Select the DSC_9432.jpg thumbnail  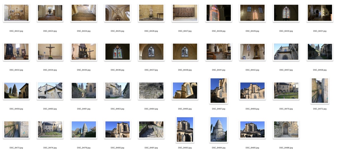click(x=16, y=52)
